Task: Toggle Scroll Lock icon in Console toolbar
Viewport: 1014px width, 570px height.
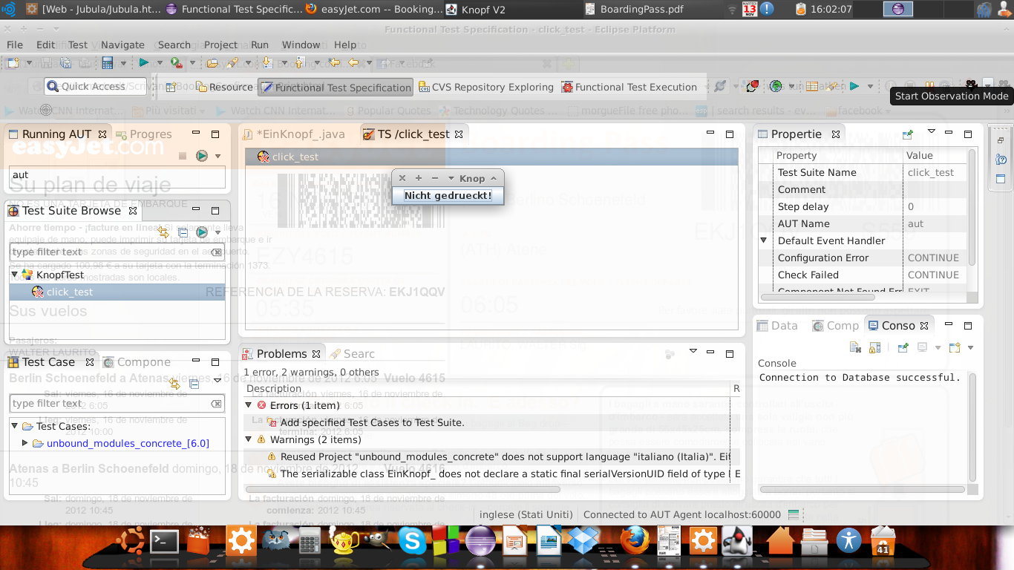Action: point(874,347)
